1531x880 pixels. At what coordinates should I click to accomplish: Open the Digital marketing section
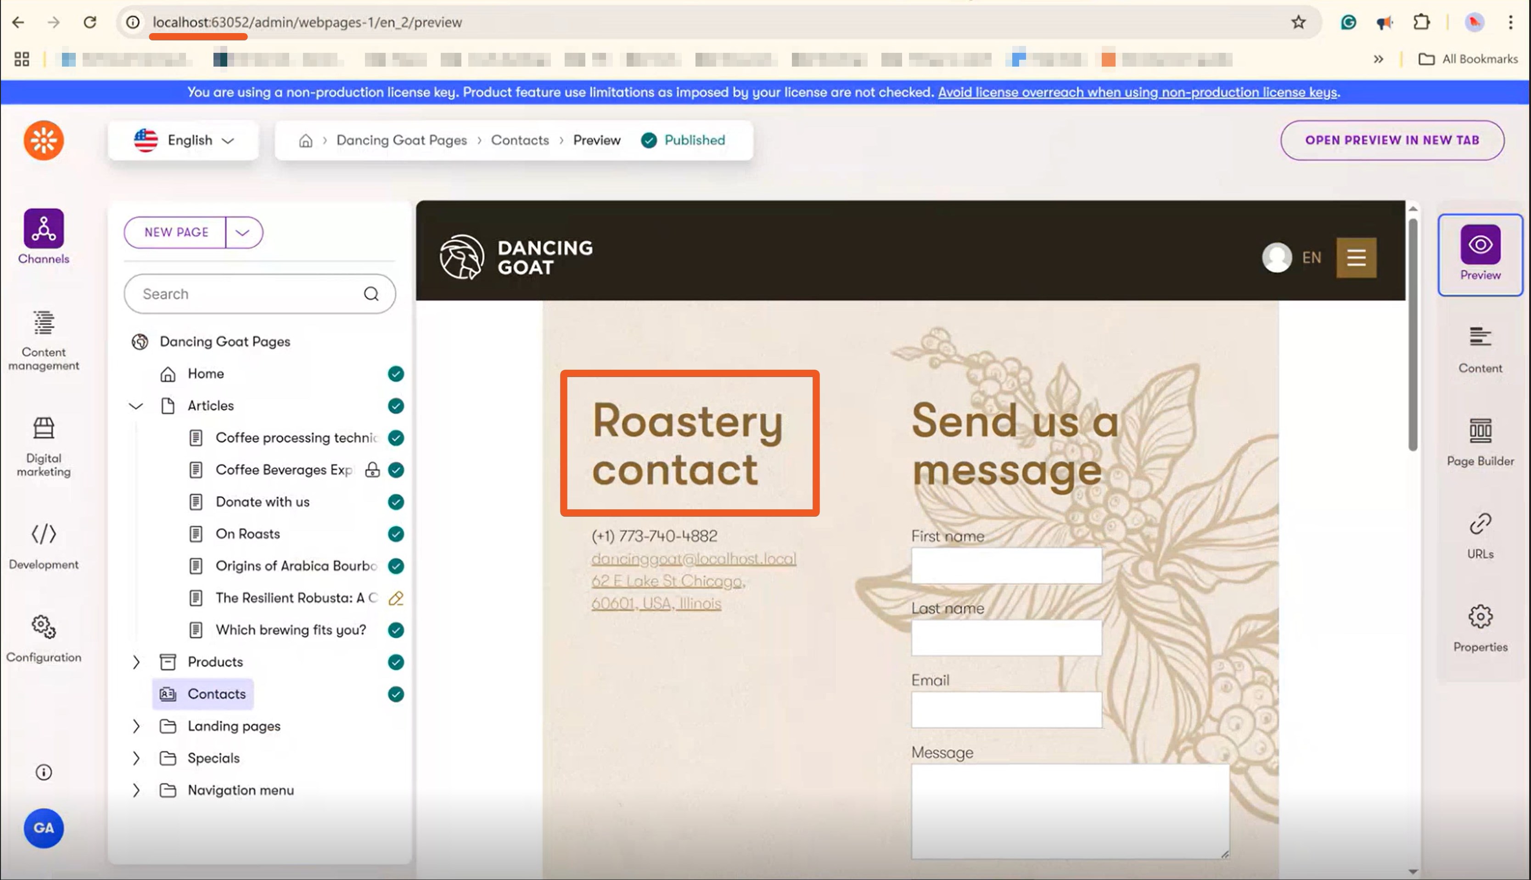point(44,446)
